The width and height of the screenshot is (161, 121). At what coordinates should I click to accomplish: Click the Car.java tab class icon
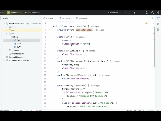pyautogui.click(x=44, y=18)
